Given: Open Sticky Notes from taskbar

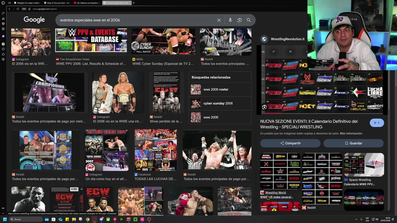Looking at the screenshot, I should (x=67, y=219).
